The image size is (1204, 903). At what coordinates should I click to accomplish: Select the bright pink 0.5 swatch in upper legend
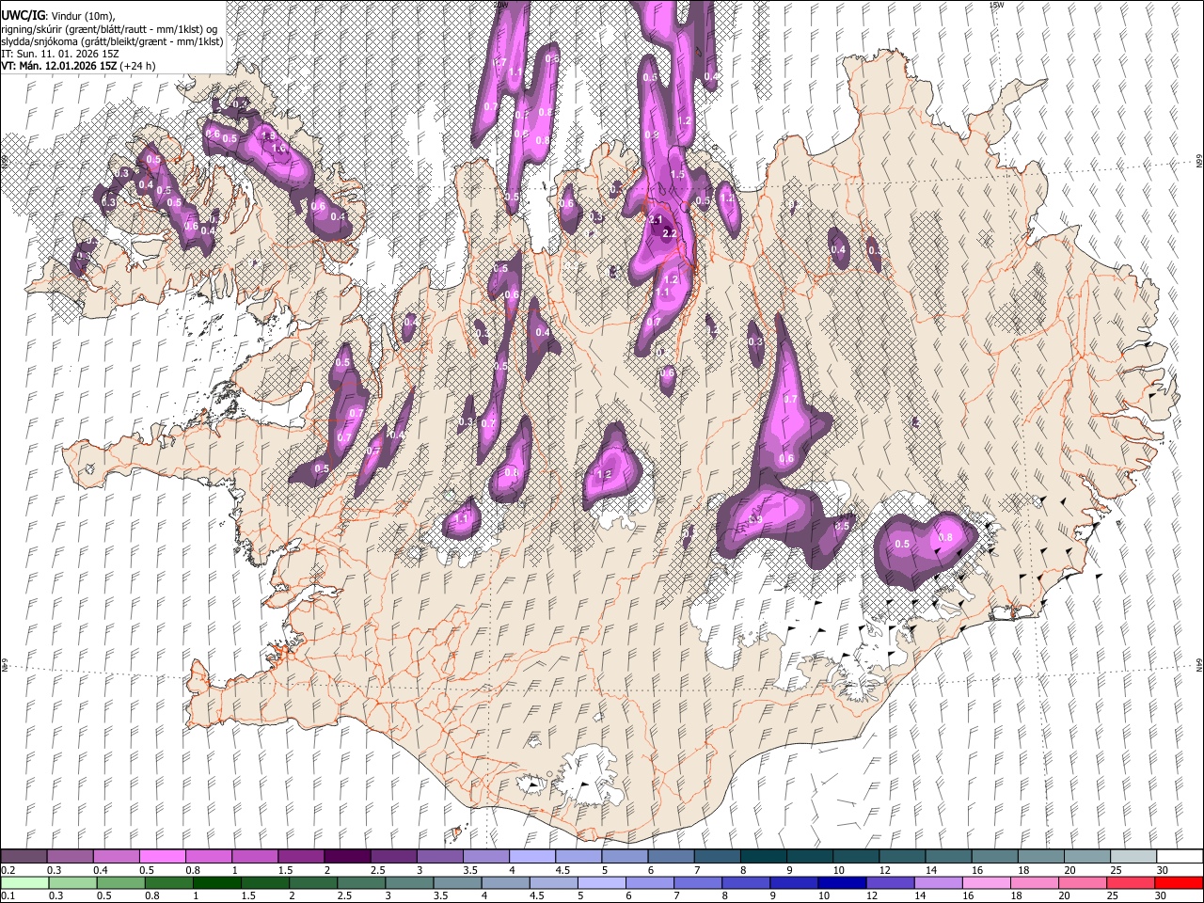click(x=162, y=857)
